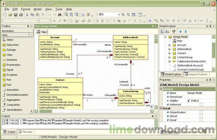Select the ContactGroup class in diagram

click(x=131, y=98)
